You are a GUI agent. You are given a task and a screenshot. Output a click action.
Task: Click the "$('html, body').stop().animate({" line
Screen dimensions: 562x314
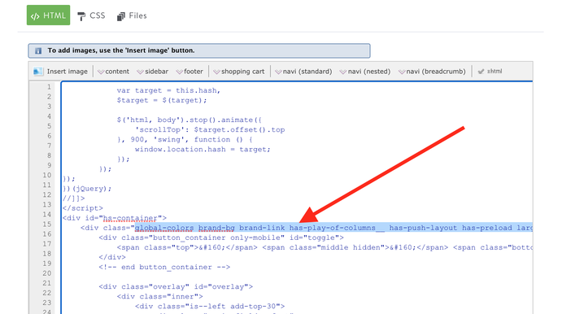point(189,120)
